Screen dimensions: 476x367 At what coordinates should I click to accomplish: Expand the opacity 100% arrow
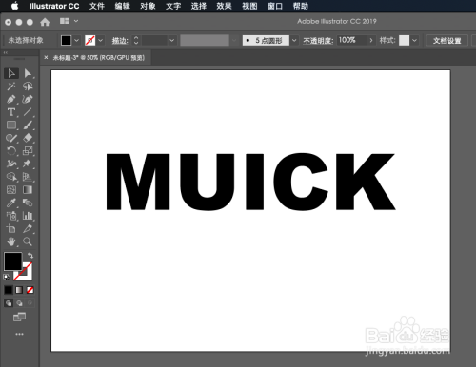(x=371, y=40)
